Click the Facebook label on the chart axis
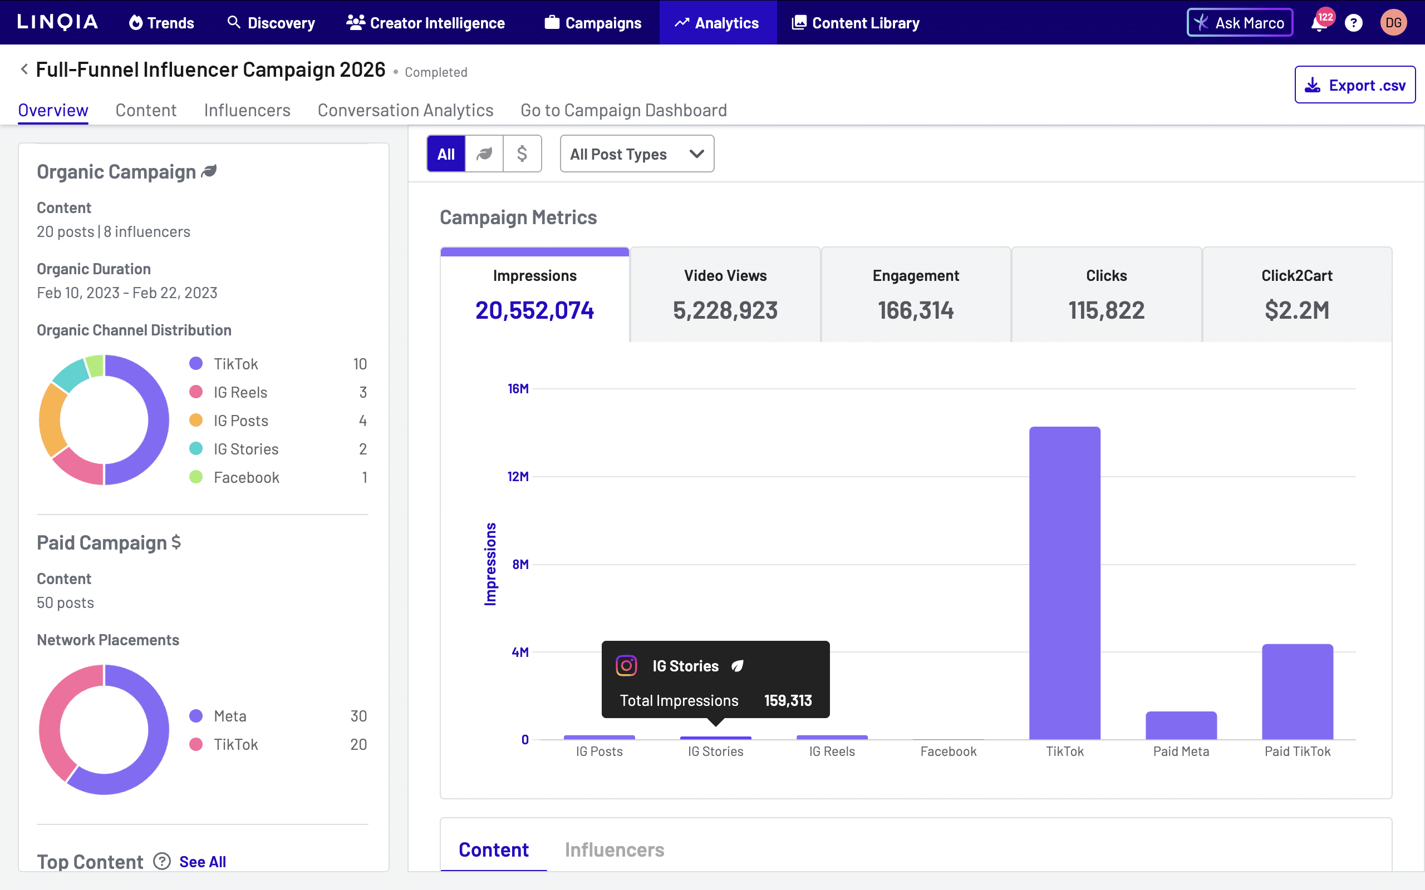Image resolution: width=1425 pixels, height=890 pixels. click(x=948, y=751)
